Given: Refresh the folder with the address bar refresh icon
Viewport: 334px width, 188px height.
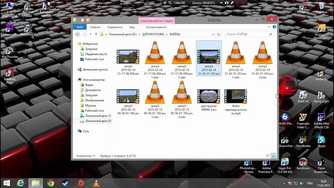Looking at the screenshot, I should 219,34.
